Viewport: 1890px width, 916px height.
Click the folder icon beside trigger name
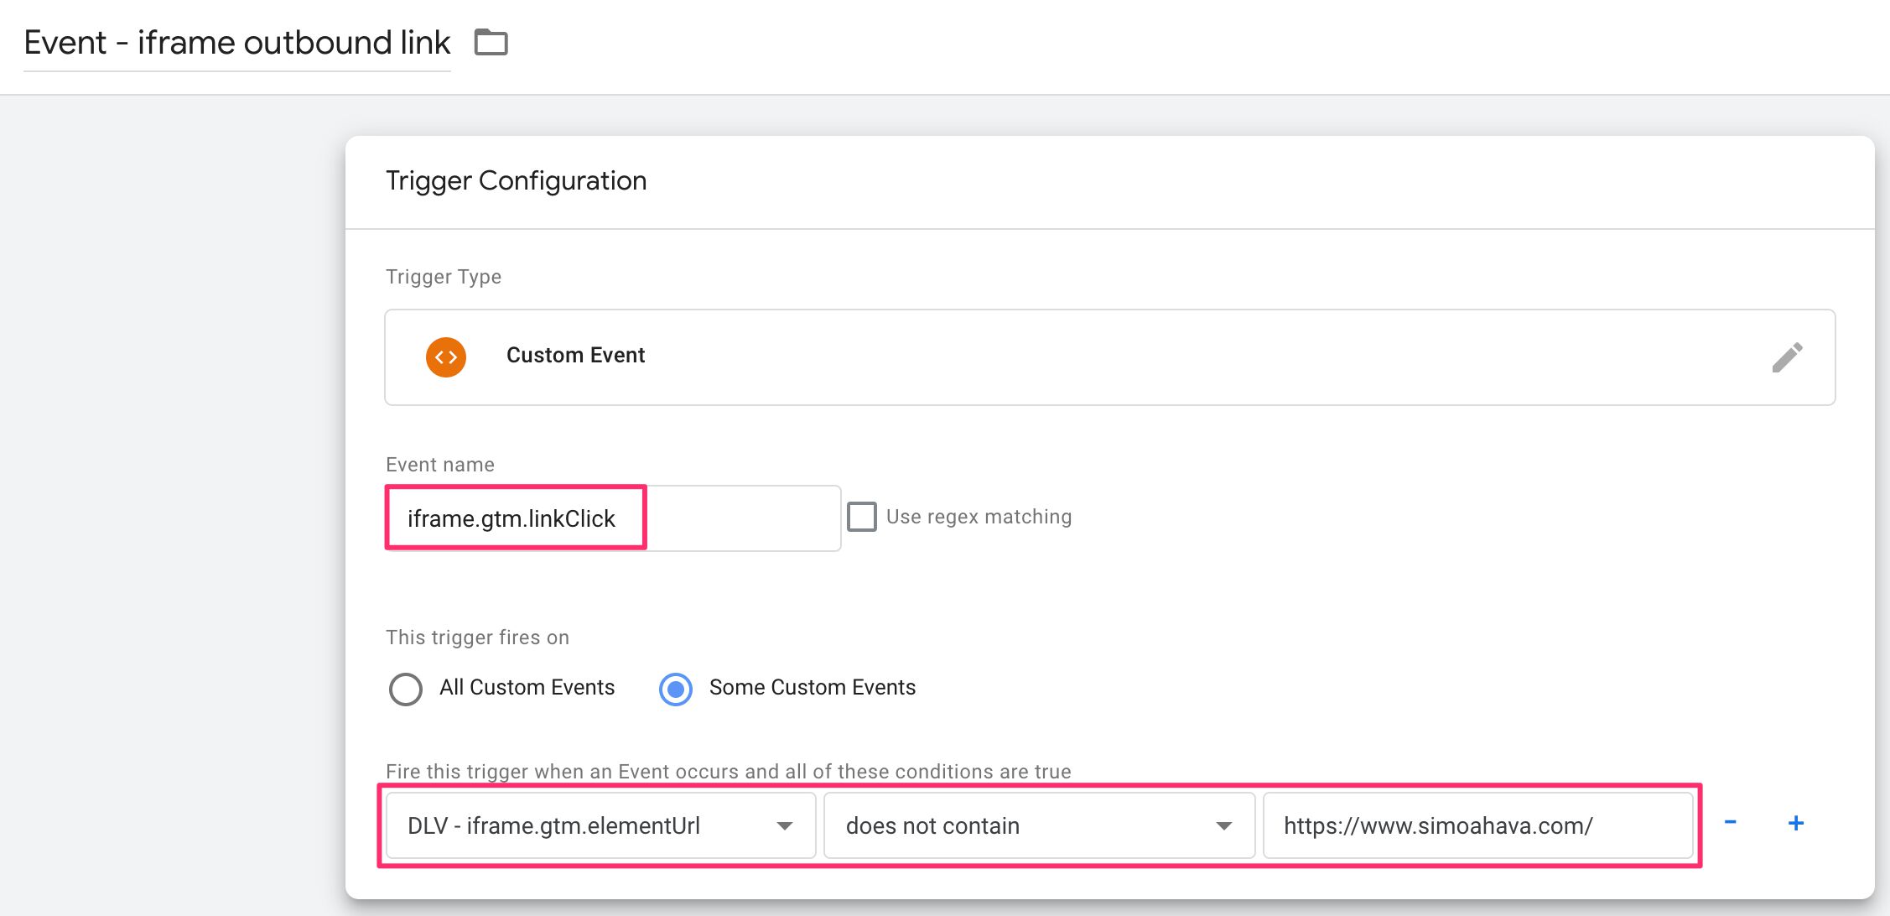[x=491, y=42]
